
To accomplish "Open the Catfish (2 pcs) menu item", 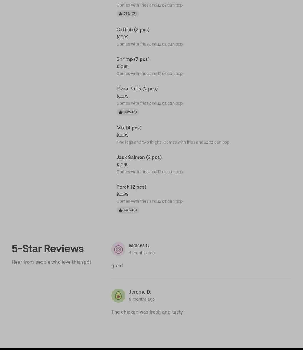I will tap(133, 30).
